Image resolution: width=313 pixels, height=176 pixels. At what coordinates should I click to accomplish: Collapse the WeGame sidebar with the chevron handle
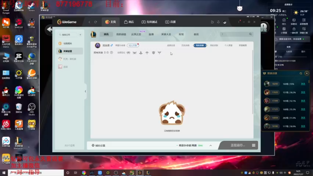click(85, 91)
